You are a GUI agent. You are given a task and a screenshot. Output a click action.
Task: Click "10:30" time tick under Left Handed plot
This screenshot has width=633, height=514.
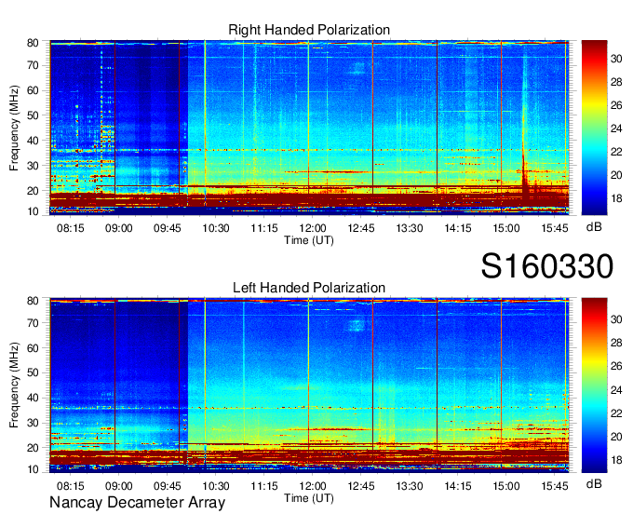pos(216,486)
